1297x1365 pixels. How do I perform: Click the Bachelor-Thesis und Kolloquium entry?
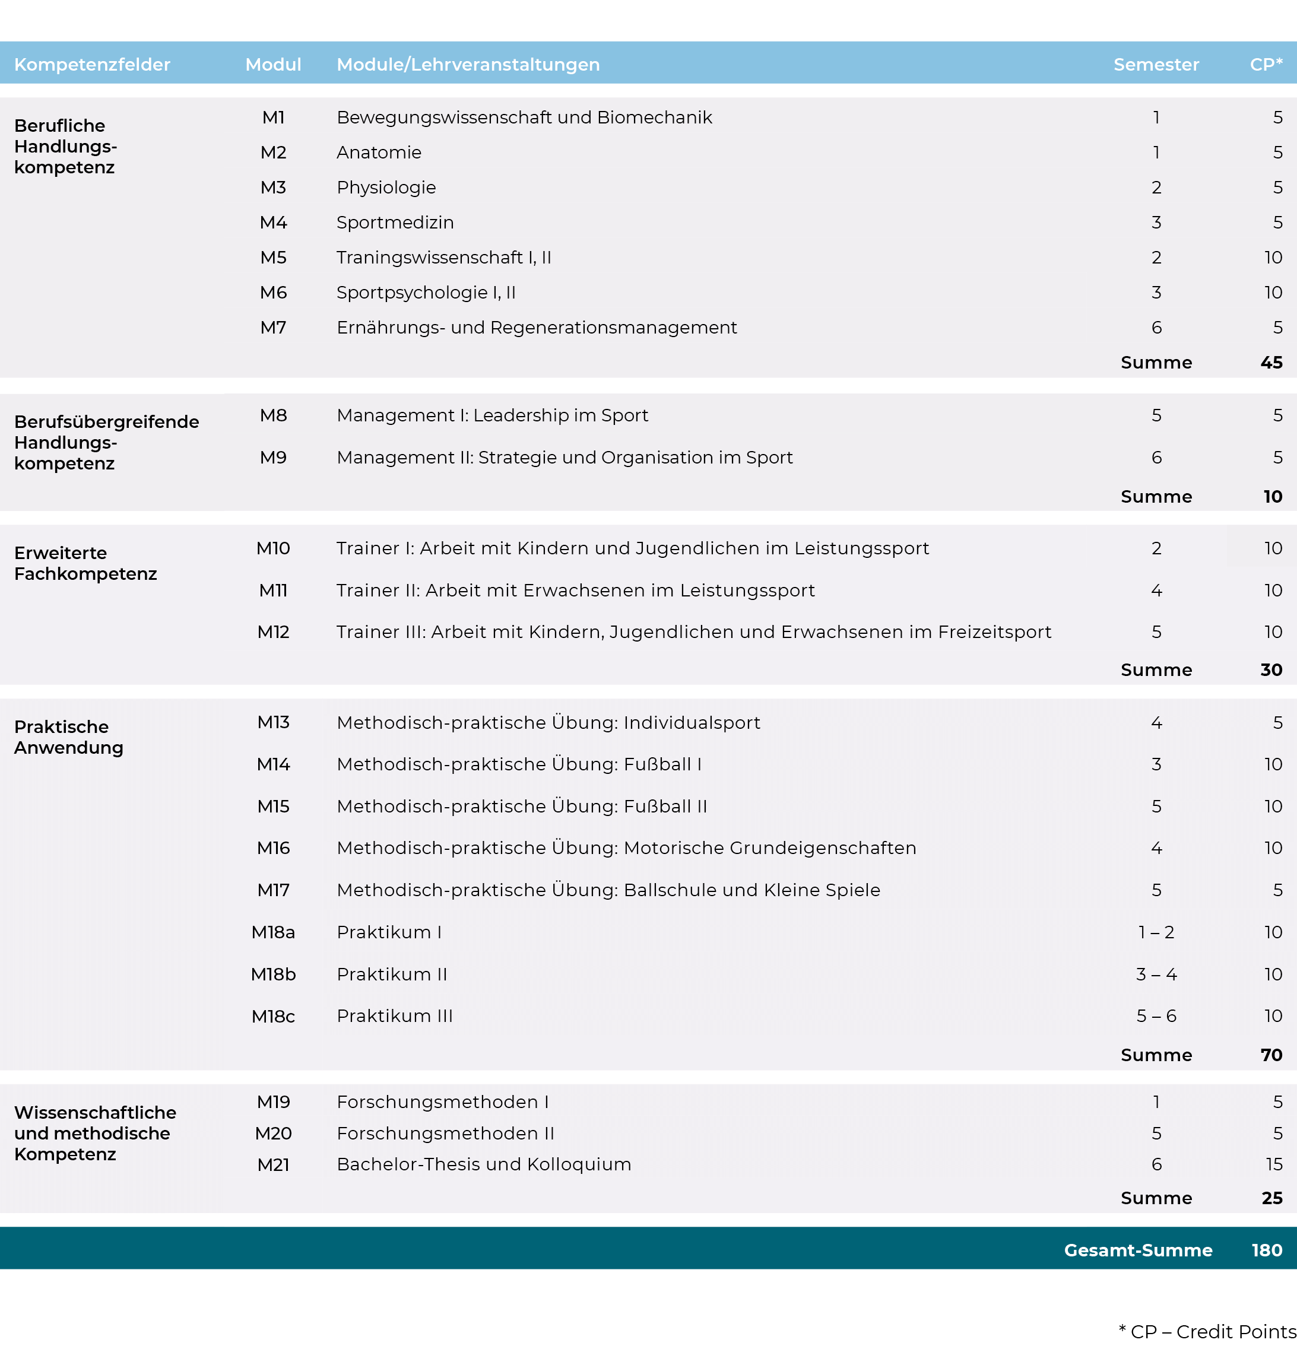[x=483, y=1164]
